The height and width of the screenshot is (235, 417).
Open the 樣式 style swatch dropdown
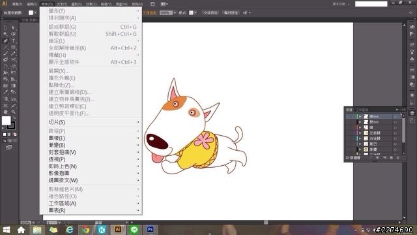195,12
